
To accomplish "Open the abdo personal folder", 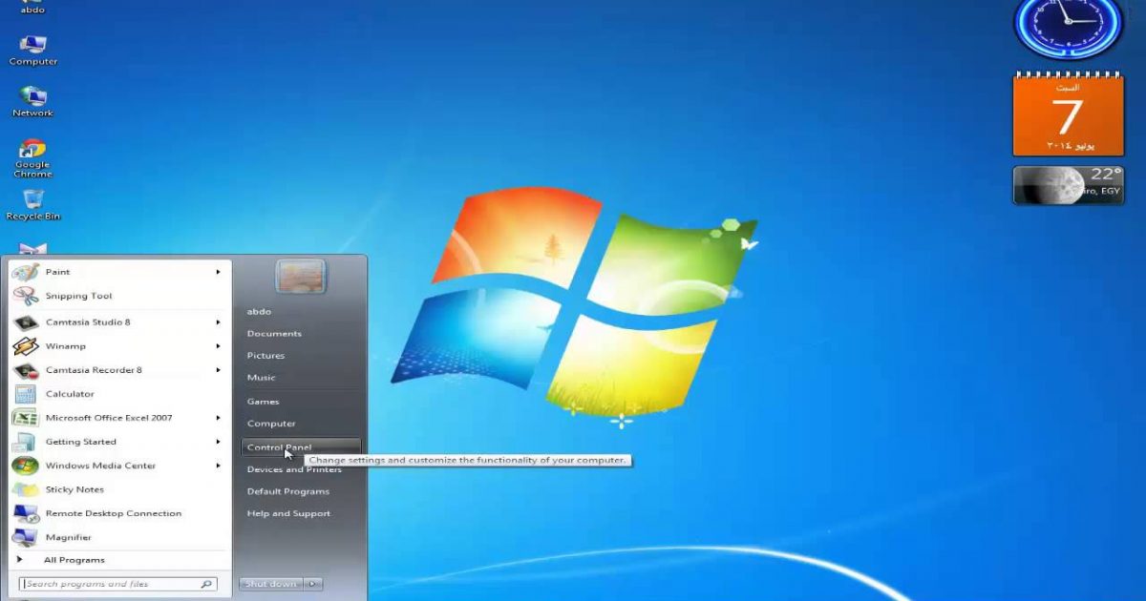I will [x=259, y=312].
